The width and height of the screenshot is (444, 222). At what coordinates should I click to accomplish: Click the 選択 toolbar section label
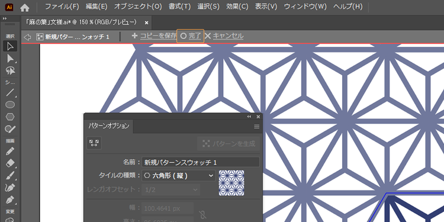pyautogui.click(x=10, y=36)
